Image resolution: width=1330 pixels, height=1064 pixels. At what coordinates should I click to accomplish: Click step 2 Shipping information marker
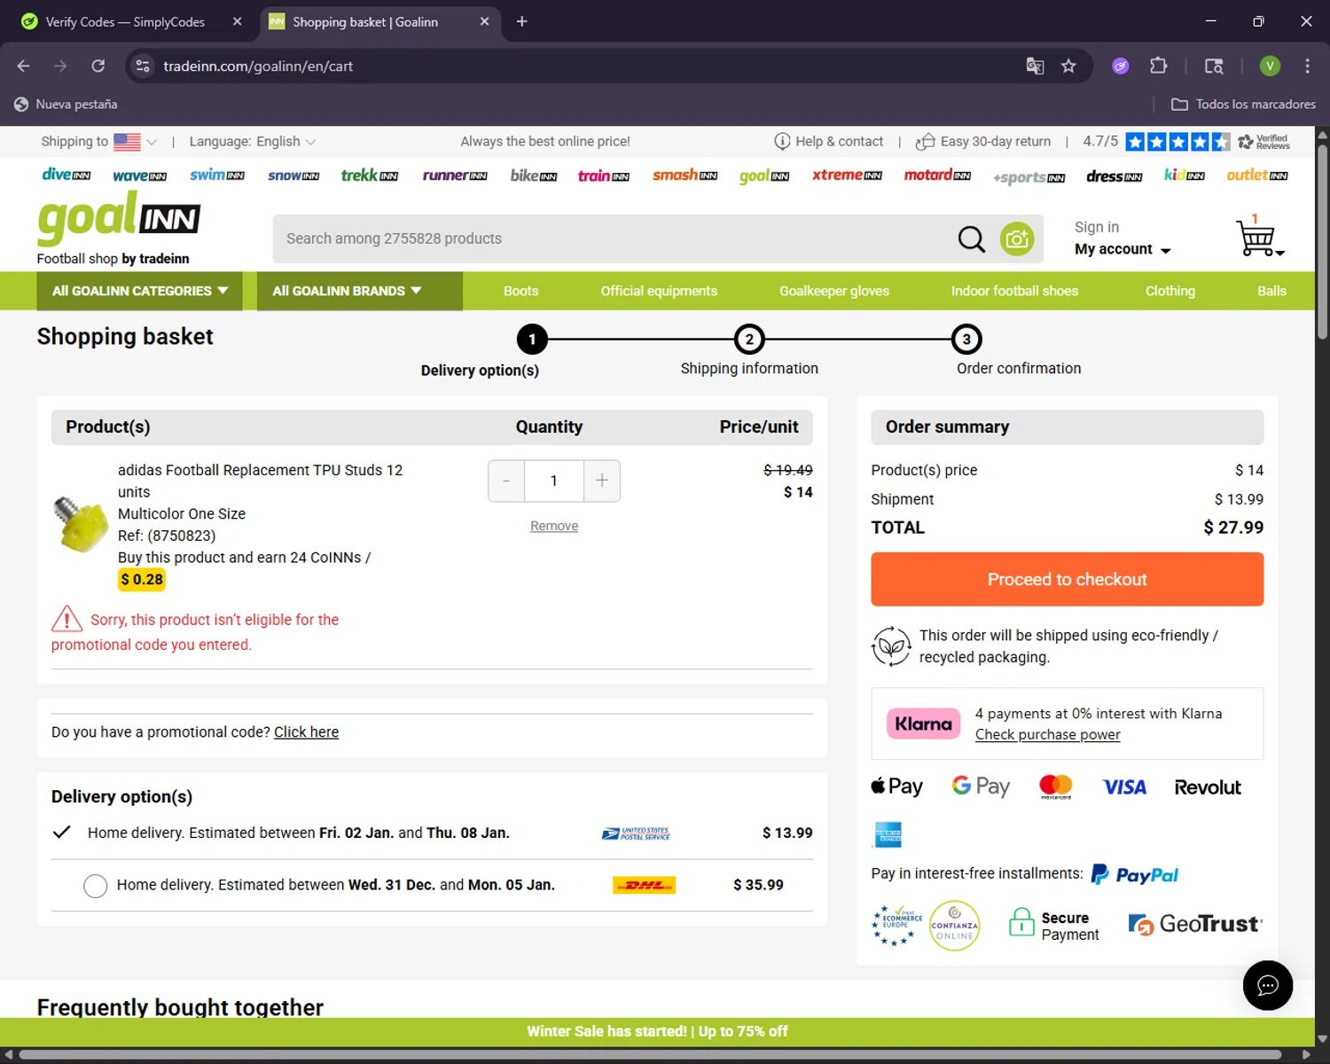[749, 339]
